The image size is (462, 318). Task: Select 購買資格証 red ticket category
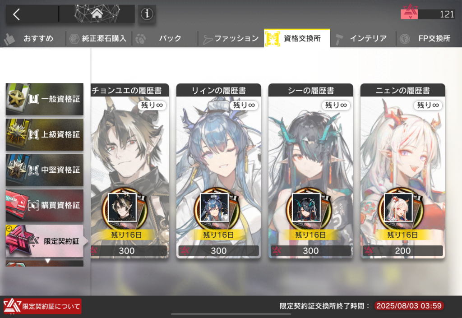45,205
